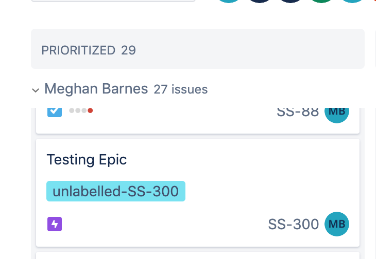Image resolution: width=376 pixels, height=259 pixels.
Task: Filter by the leftmost teal avatar
Action: pyautogui.click(x=229, y=1)
